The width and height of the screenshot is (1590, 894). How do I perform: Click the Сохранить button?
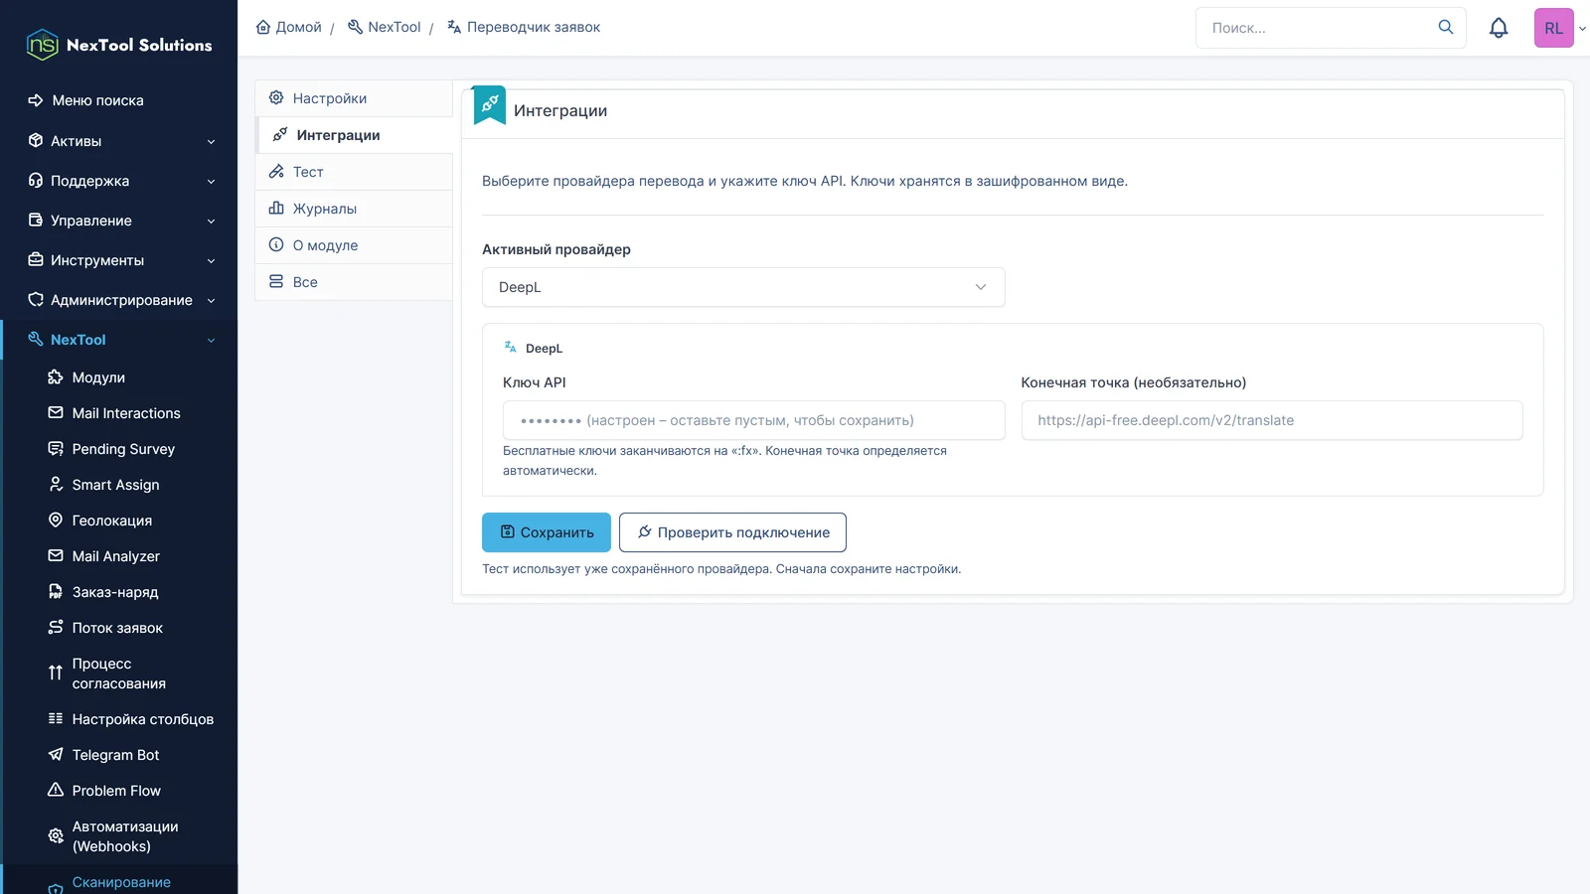547,532
